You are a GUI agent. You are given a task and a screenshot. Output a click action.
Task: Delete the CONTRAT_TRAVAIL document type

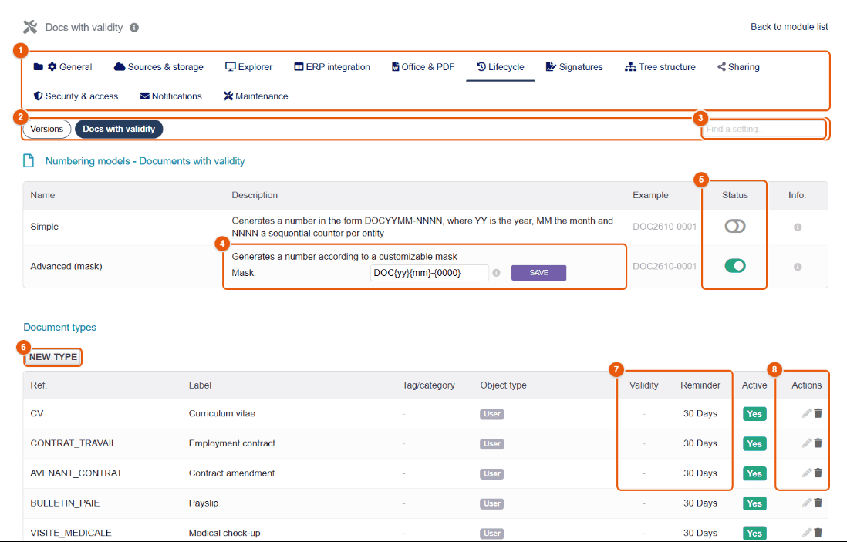(x=818, y=443)
